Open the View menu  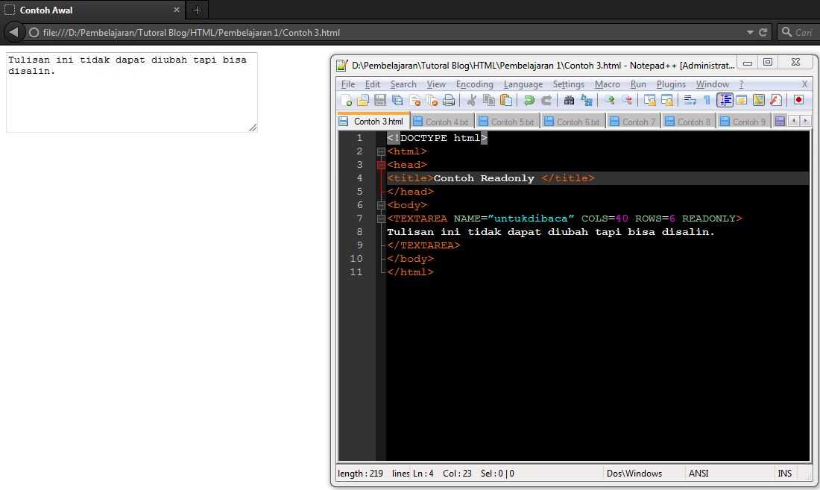436,84
